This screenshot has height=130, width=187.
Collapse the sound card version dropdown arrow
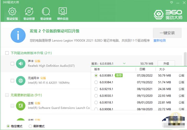[124, 63]
